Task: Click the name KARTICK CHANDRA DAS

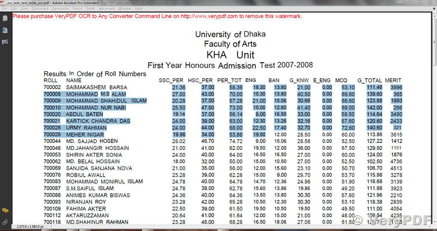Action: point(98,121)
